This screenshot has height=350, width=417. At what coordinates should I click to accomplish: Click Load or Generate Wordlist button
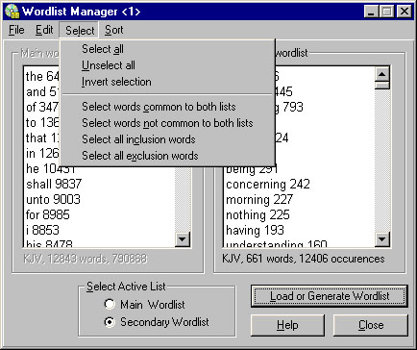click(x=330, y=296)
